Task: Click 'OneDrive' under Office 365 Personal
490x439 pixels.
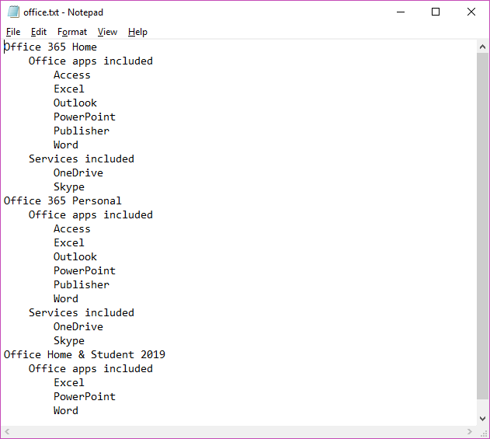Action: 78,327
